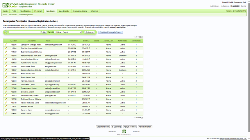Open the Comunicaciones tab
This screenshot has width=250, height=140.
[x=80, y=11]
